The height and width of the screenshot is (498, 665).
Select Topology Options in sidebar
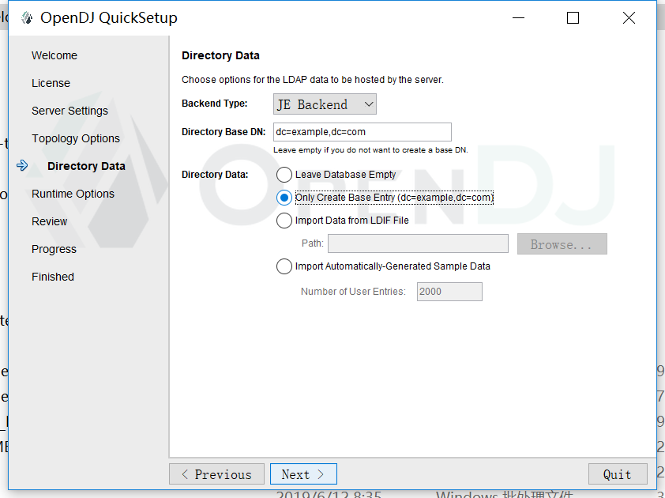click(76, 138)
